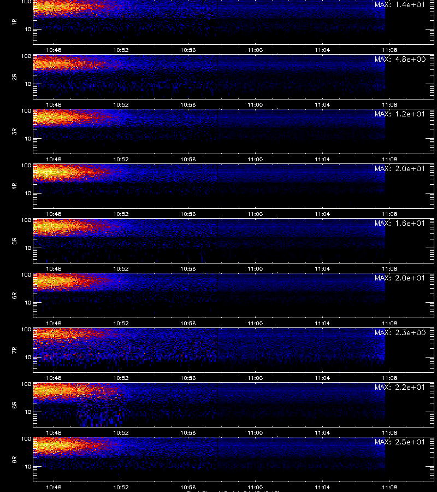Select the 'MAX: 4.8e+00' readout
437x492 pixels.
(400, 59)
